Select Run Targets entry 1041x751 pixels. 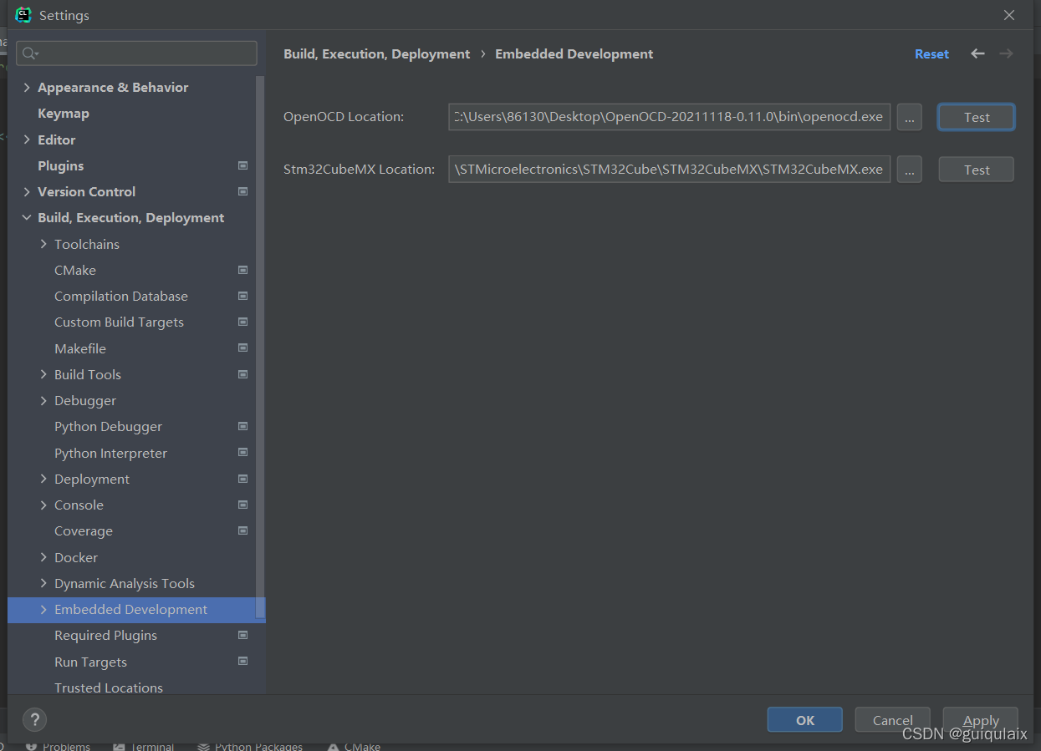90,662
